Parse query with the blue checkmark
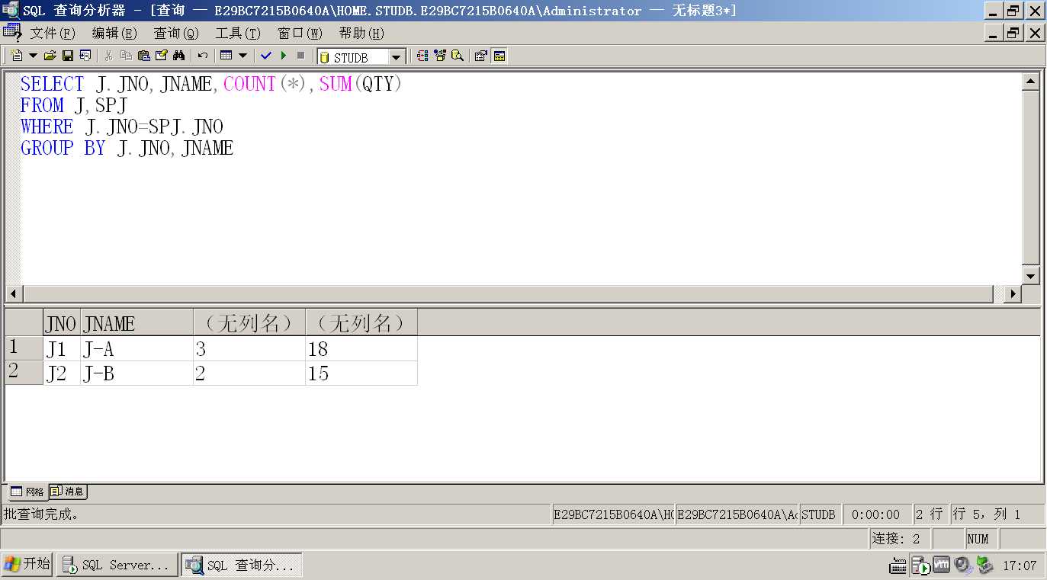1047x580 pixels. (x=266, y=56)
